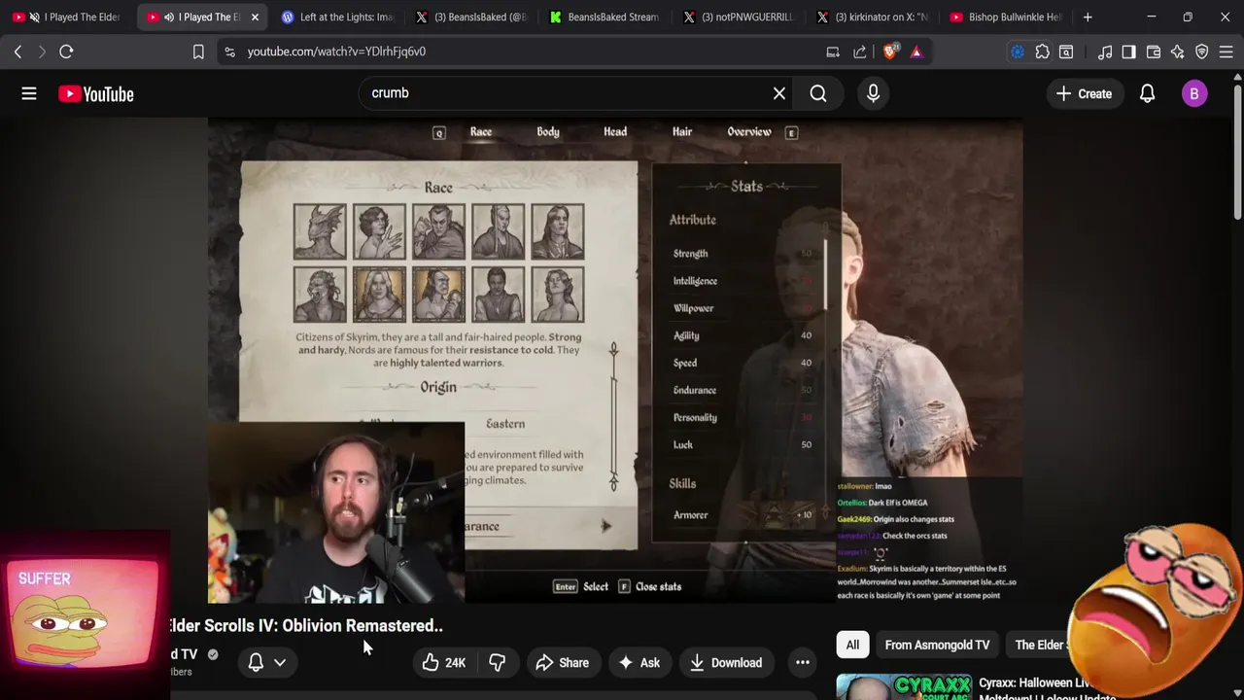Run the search with the magnifier button
Screen dimensions: 1244x700
click(x=818, y=93)
